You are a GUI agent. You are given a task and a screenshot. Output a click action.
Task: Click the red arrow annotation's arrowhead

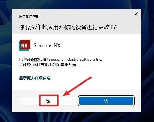click(66, 93)
